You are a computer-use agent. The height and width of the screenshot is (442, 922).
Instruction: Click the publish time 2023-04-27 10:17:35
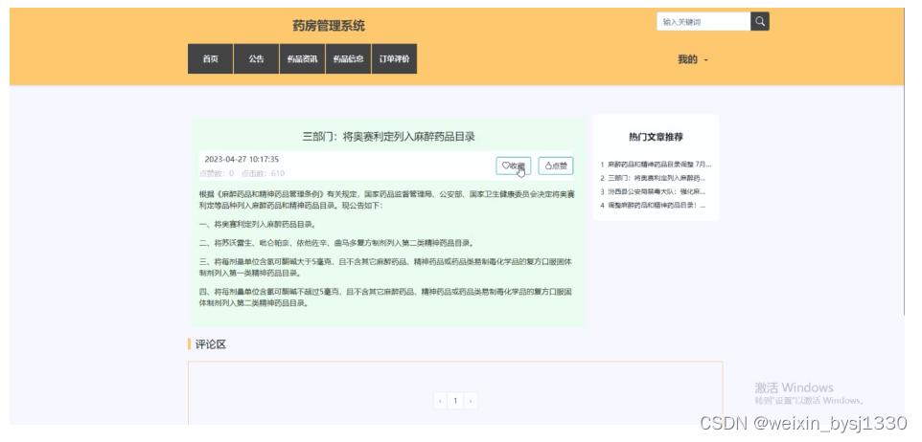(242, 159)
